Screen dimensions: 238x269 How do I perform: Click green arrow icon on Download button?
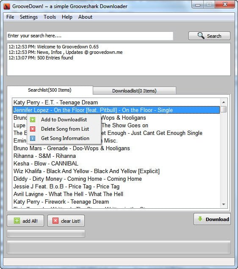(x=200, y=219)
